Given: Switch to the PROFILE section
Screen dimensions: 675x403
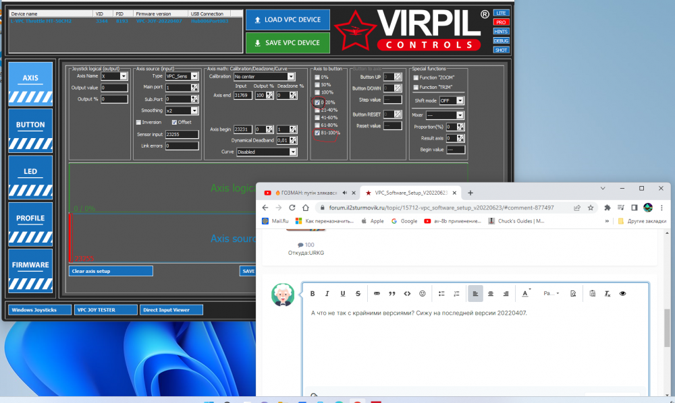Looking at the screenshot, I should coord(30,224).
